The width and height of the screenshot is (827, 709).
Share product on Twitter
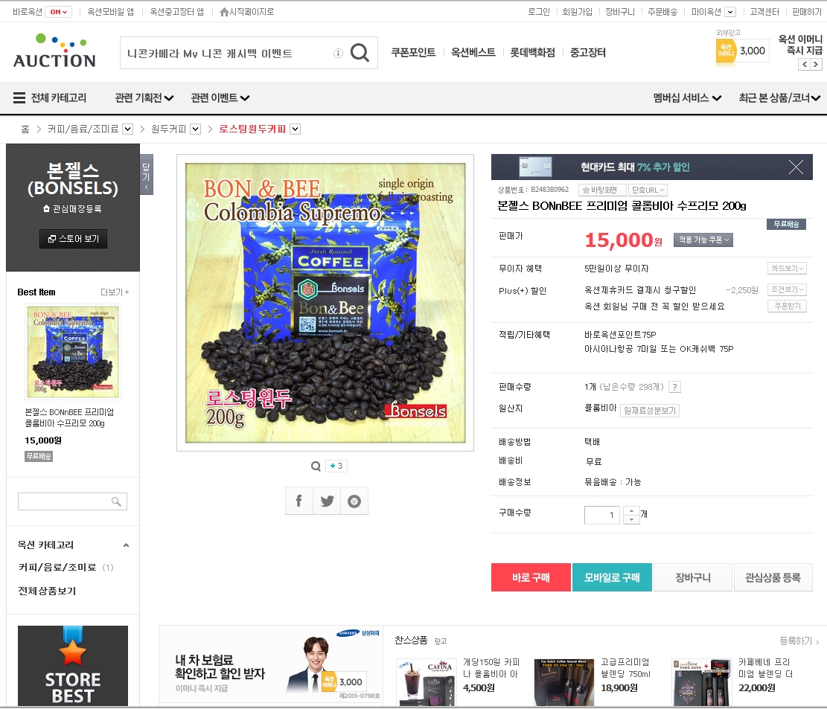click(x=327, y=501)
